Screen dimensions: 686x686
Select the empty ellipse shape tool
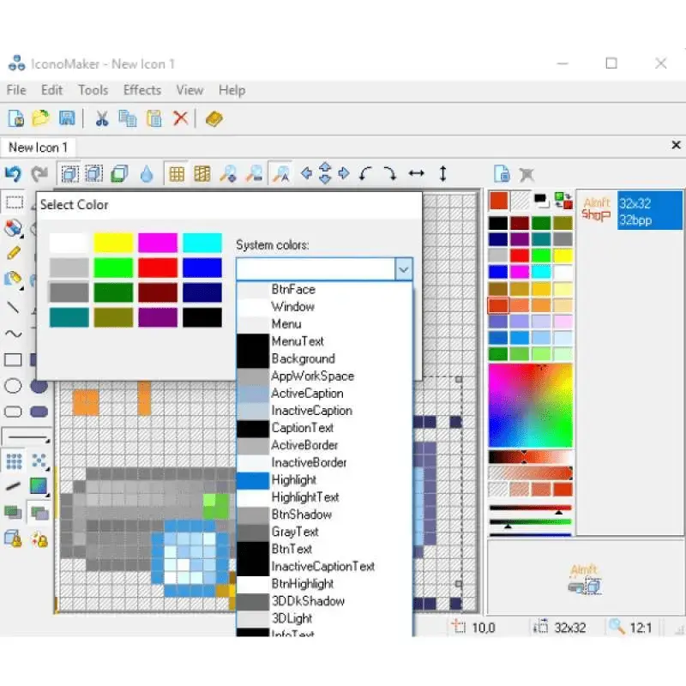(x=13, y=386)
